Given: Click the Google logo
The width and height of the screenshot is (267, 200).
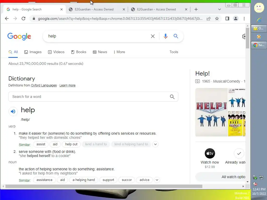Looking at the screenshot, I should pos(19,36).
